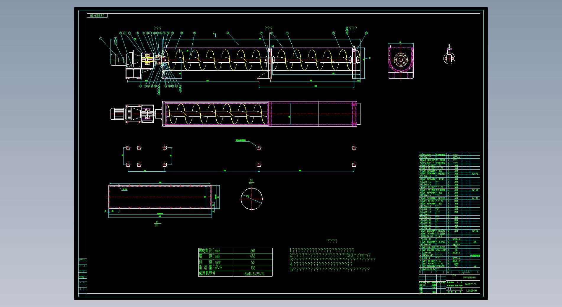Click part number LS60-10 in row 20
Image resolution: width=562 pixels, height=307 pixels.
pos(427,217)
